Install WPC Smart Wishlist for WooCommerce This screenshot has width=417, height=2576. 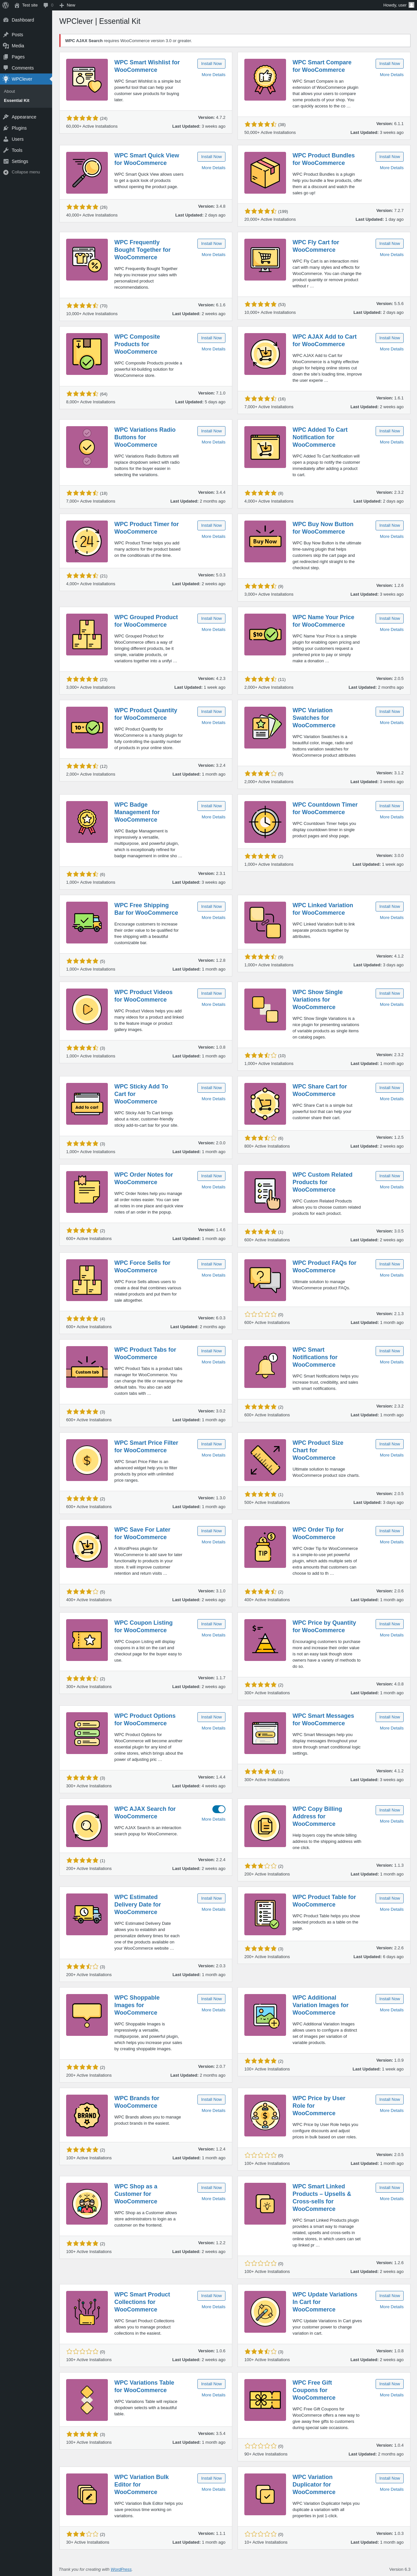point(211,64)
